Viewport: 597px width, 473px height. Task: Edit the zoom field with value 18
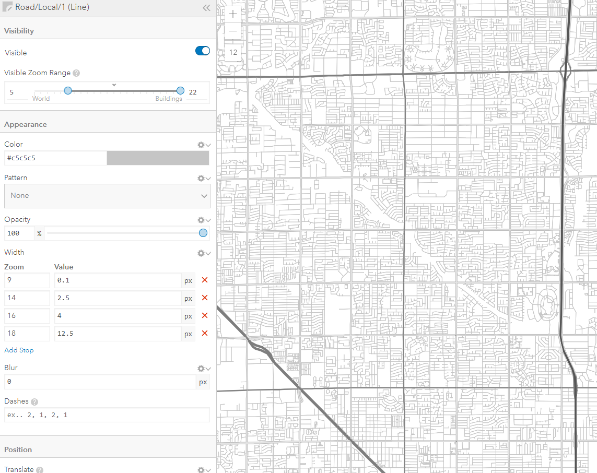coord(27,334)
